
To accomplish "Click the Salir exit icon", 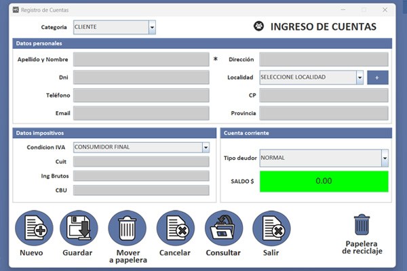I will coord(271,229).
